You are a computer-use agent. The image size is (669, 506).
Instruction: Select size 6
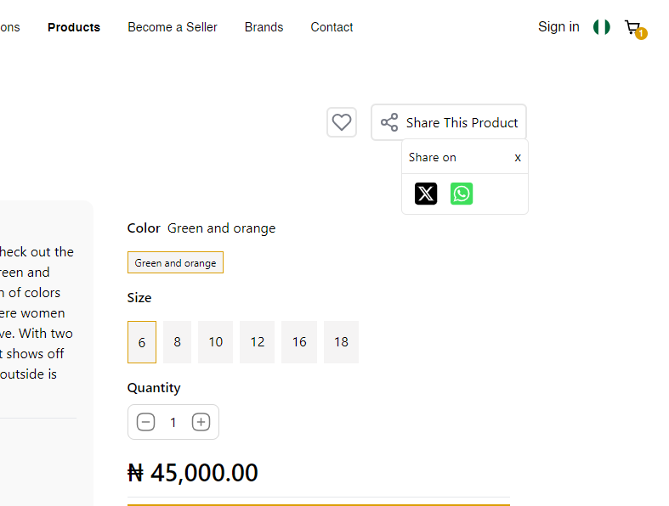click(x=142, y=342)
